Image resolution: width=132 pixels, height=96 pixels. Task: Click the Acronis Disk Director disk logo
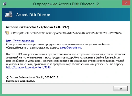click(x=9, y=15)
